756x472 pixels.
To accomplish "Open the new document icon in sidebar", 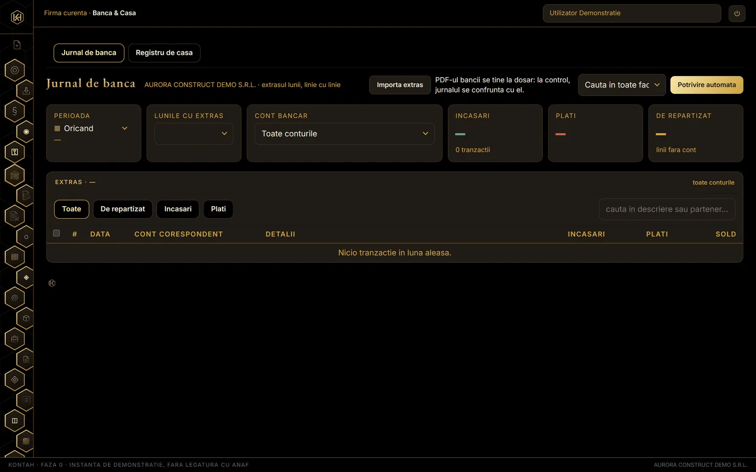I will (17, 45).
